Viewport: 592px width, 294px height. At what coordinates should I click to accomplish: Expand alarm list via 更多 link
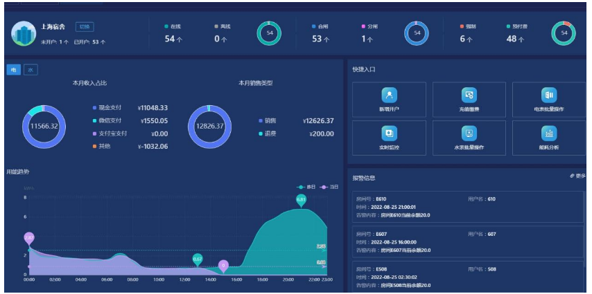point(577,176)
